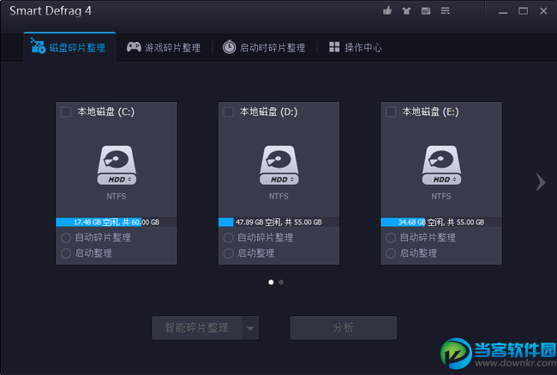
Task: Go to second page dot indicator
Action: coord(281,283)
